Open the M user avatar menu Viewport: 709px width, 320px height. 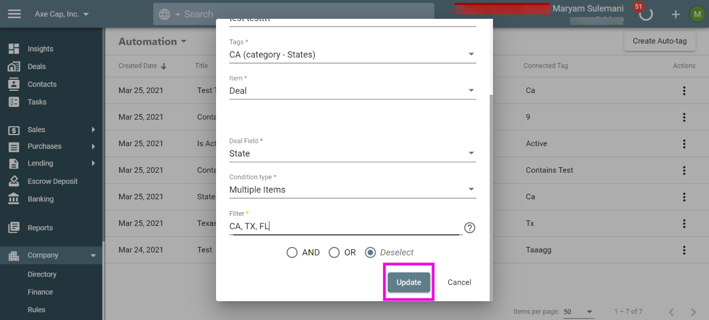point(697,14)
